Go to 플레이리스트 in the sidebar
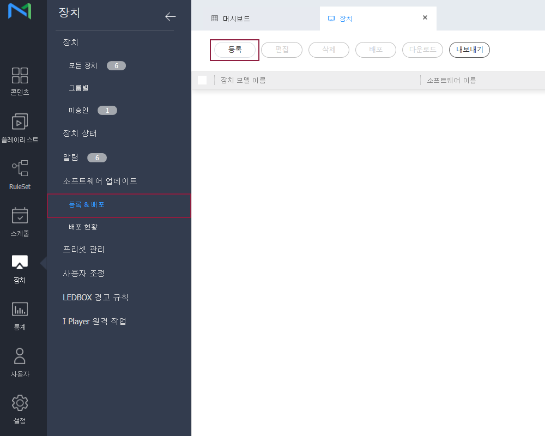 pos(20,123)
